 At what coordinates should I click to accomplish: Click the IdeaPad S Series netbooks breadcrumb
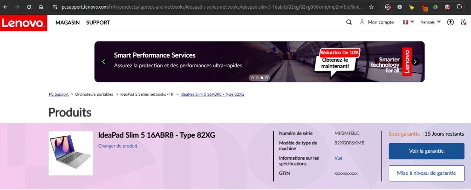coord(147,94)
